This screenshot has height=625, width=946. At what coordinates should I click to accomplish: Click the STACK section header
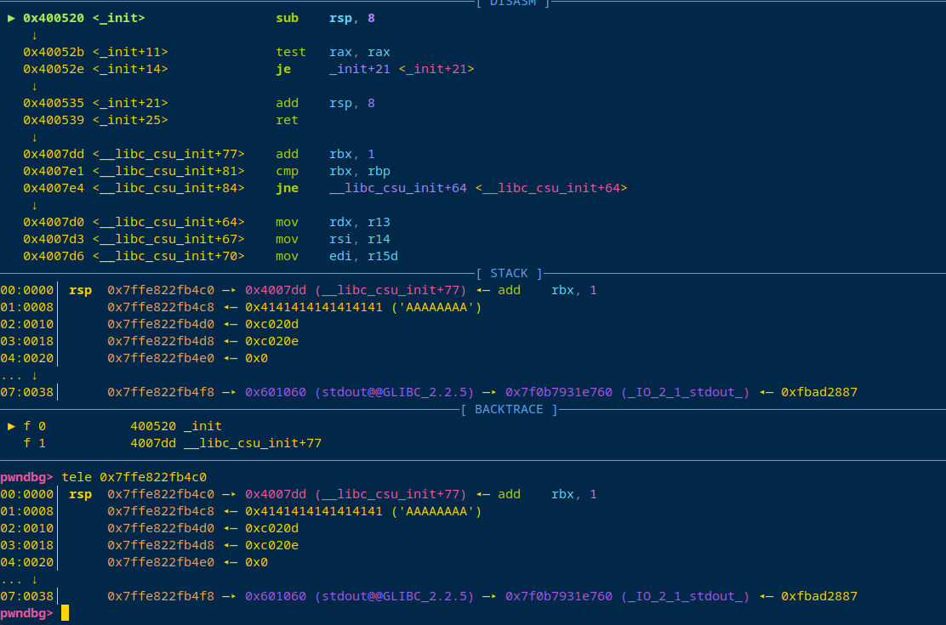(508, 273)
